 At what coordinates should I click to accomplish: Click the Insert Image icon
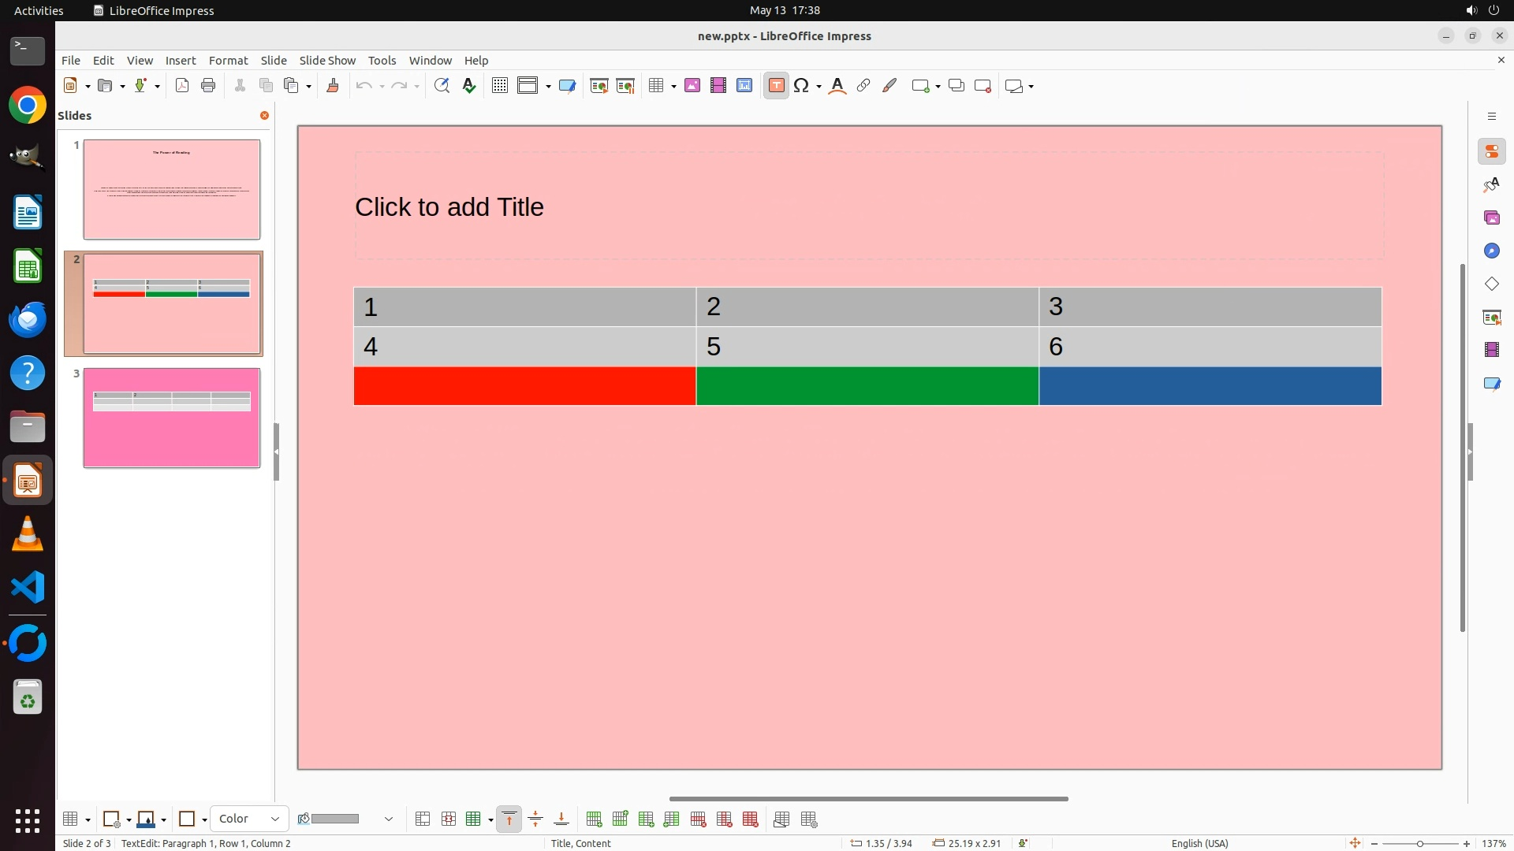pos(692,86)
